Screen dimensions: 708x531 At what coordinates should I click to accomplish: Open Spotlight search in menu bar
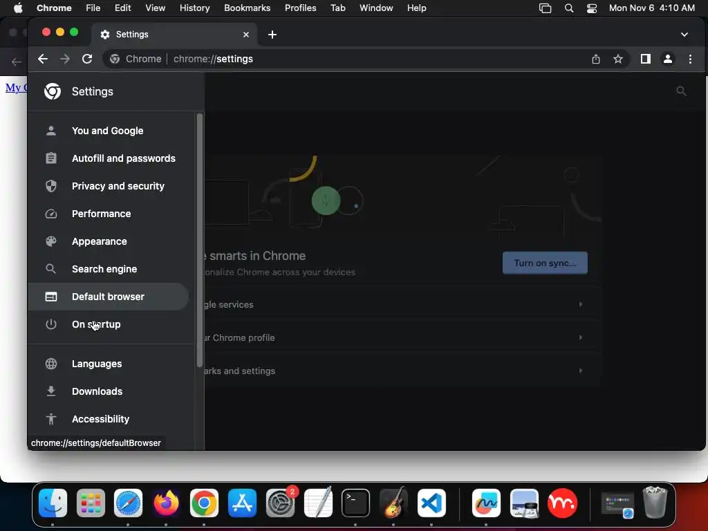[569, 8]
